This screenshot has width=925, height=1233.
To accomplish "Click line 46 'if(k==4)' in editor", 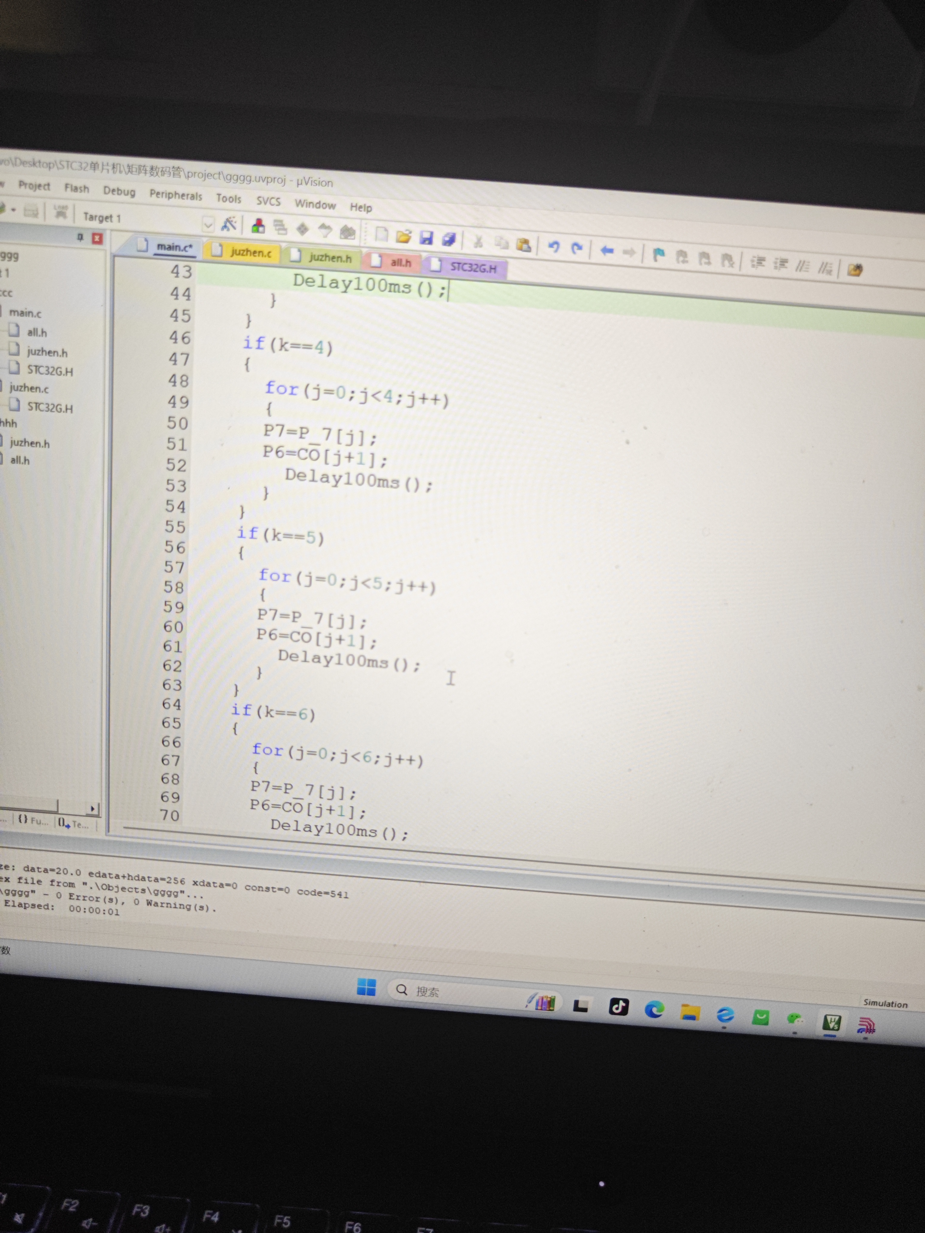I will [288, 345].
